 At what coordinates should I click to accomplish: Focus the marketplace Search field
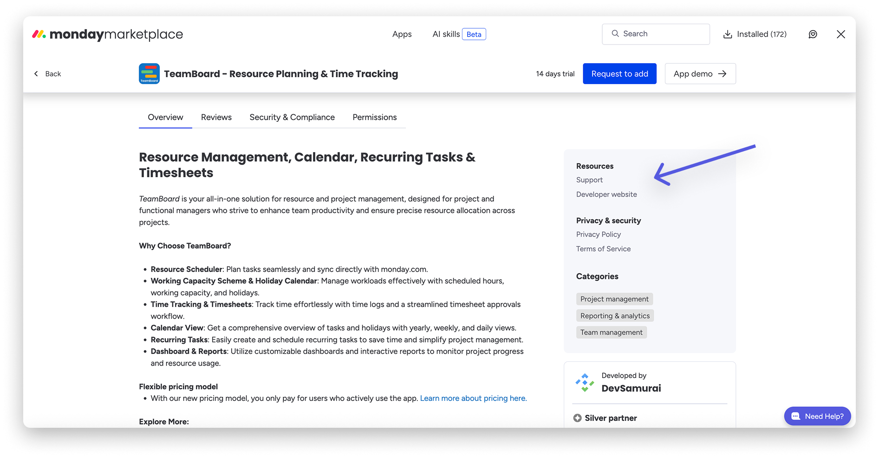[656, 34]
